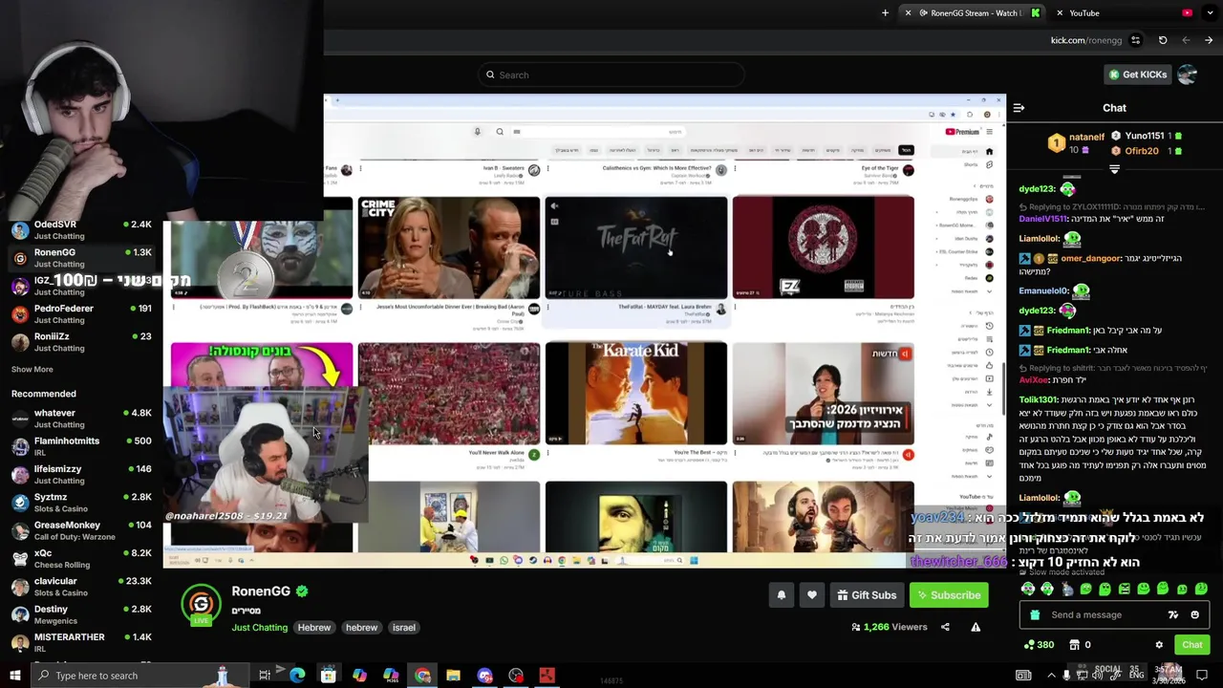Open the chat shop icon
This screenshot has height=688, width=1223.
1074,645
